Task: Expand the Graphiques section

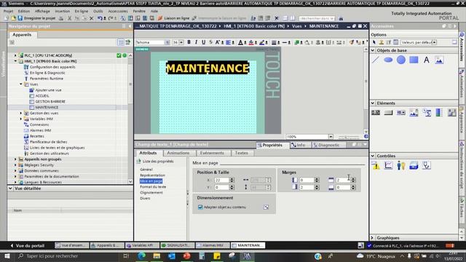Action: [373, 238]
